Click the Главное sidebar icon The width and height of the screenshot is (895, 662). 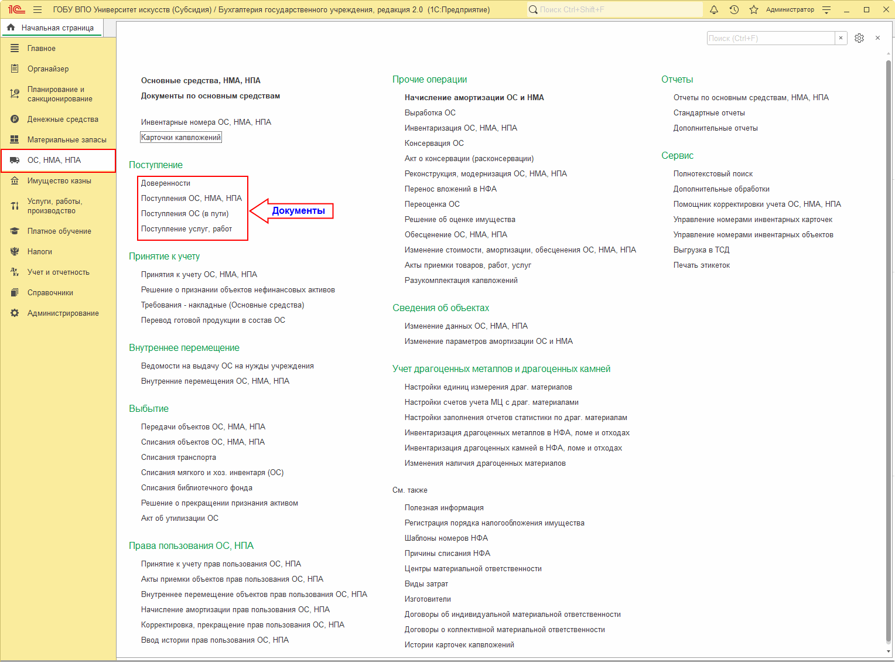click(15, 48)
